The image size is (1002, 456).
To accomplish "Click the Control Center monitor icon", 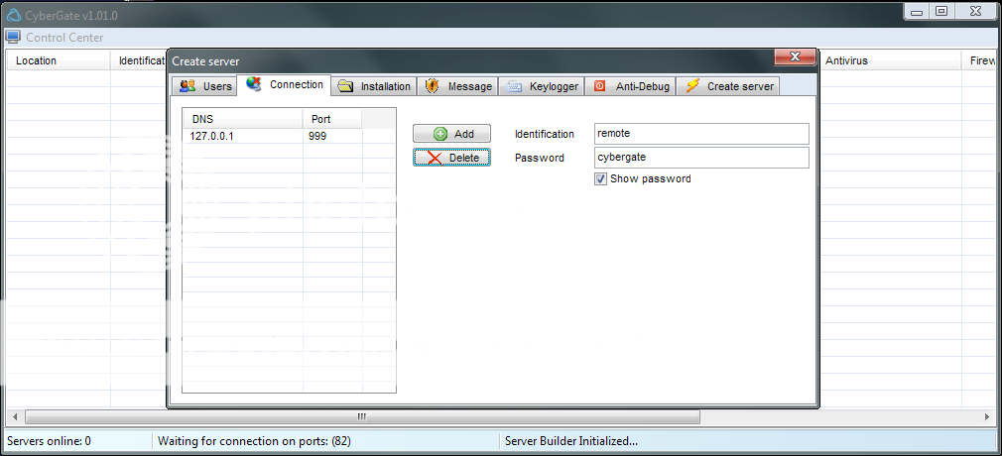I will [x=14, y=37].
